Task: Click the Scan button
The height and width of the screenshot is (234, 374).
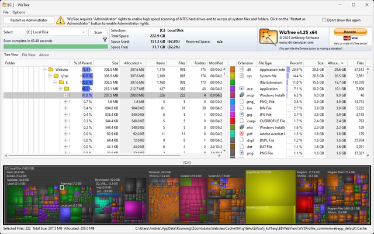Action: pos(98,32)
